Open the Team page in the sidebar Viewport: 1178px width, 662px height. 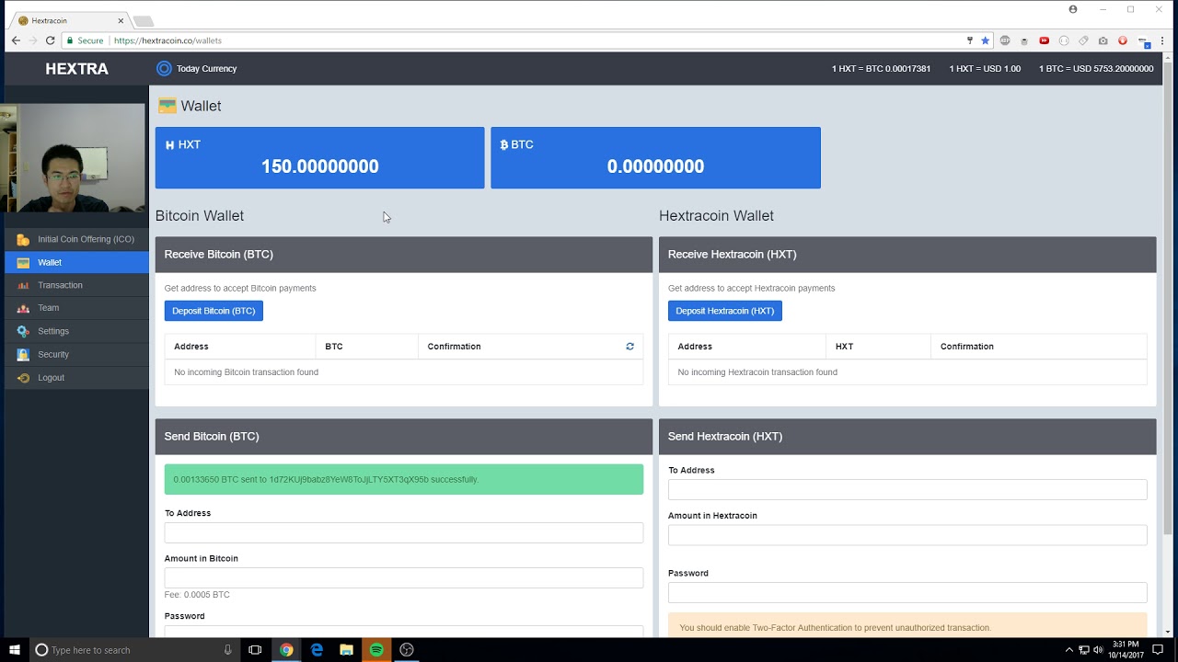point(76,308)
